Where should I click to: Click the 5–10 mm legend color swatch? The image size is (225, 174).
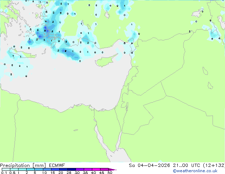[39, 169]
